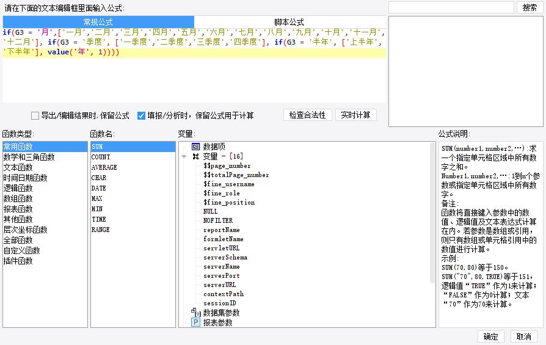The width and height of the screenshot is (546, 345).
Task: Click the 数据项 data item icon
Action: point(195,147)
